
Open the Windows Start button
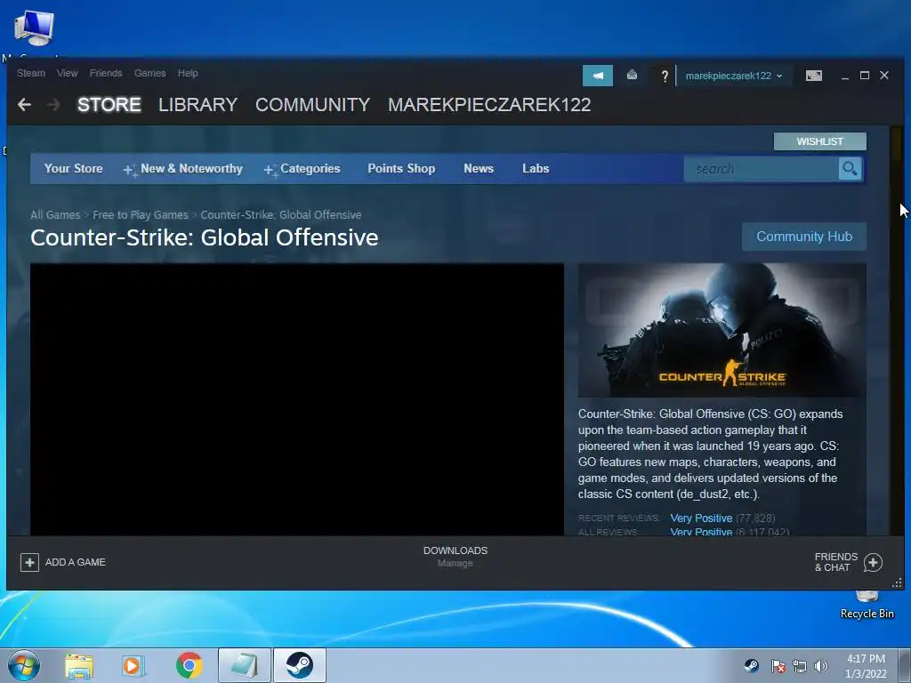pos(24,665)
